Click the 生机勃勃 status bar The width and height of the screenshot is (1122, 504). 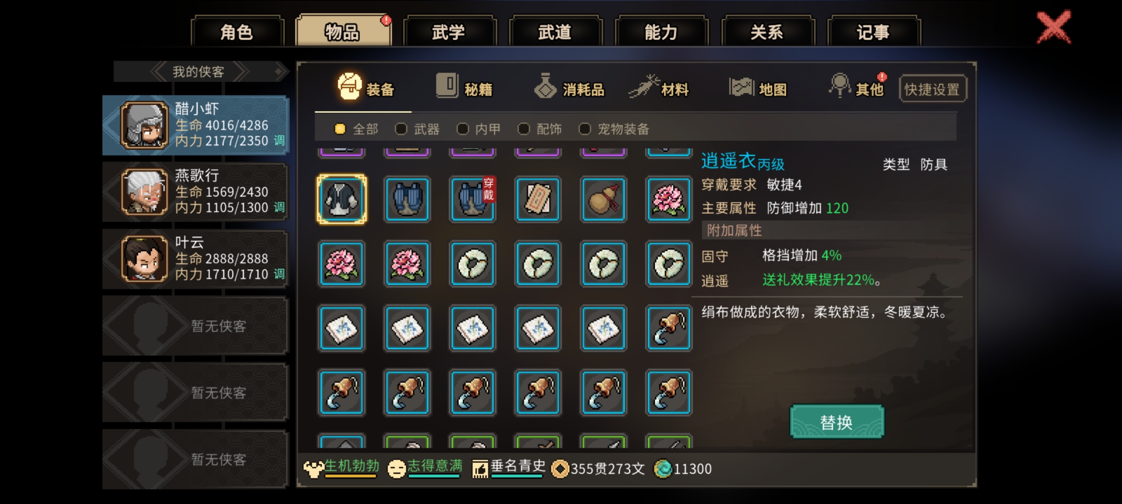[342, 468]
